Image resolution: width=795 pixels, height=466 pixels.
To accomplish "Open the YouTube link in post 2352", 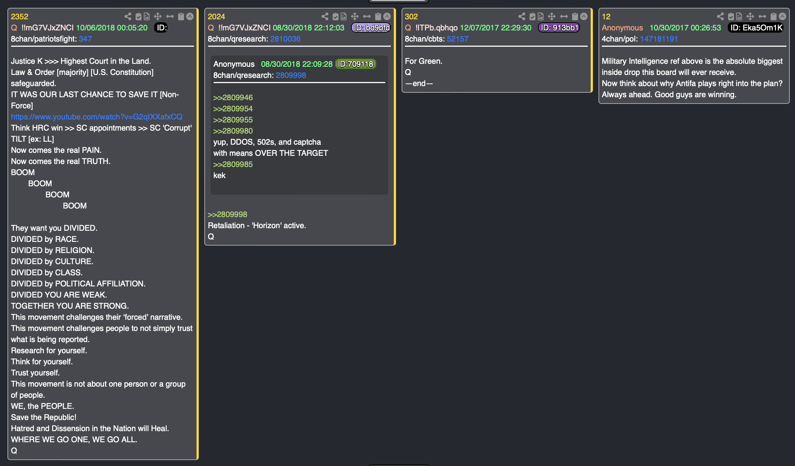I will click(97, 117).
